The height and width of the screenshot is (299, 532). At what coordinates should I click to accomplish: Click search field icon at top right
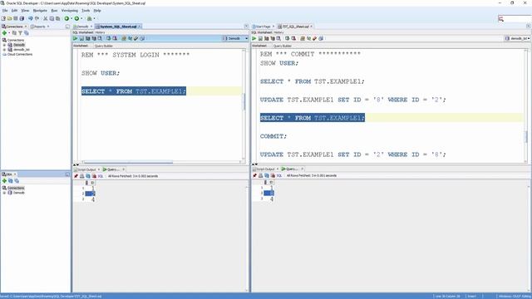(x=501, y=18)
